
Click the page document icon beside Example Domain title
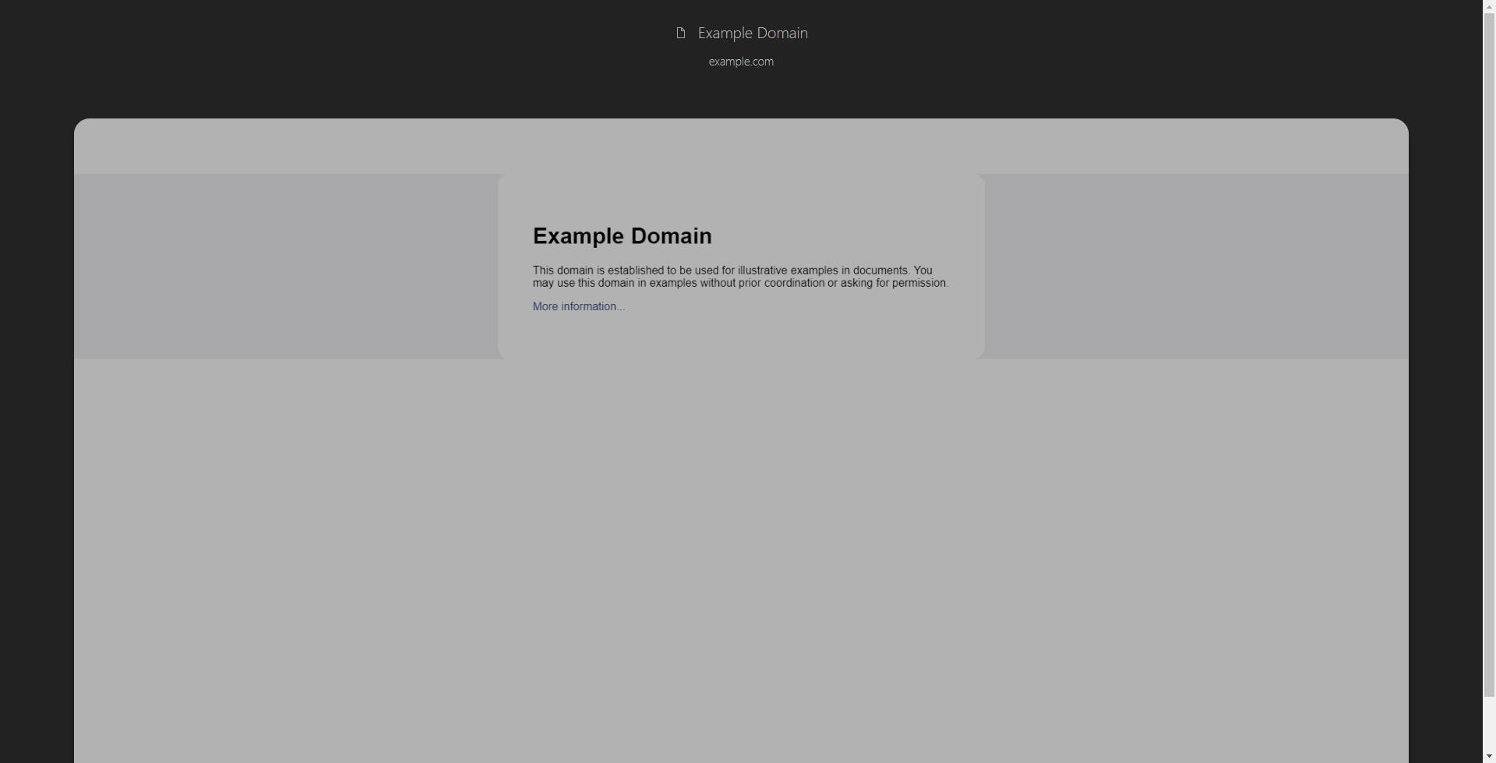(681, 33)
